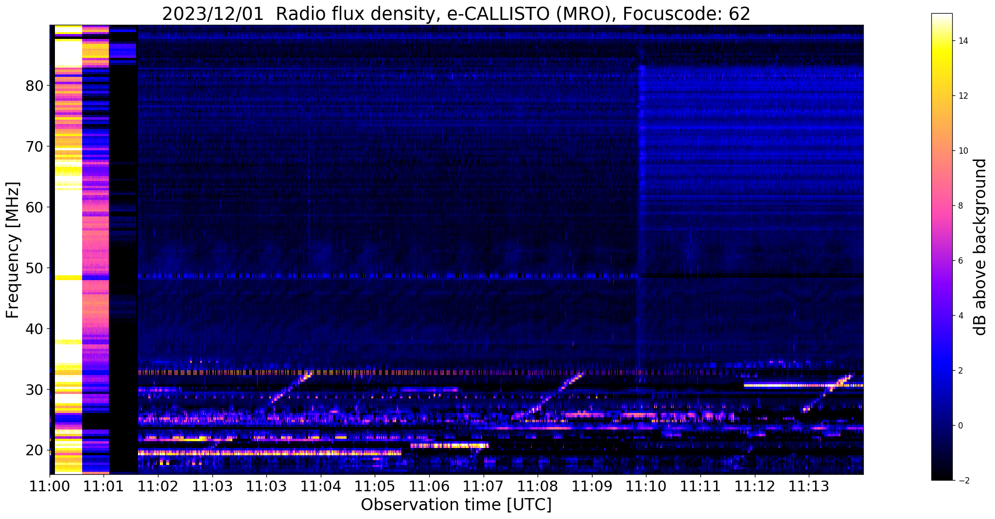Click the 'dB above background' colorbar label
The height and width of the screenshot is (519, 995).
[980, 247]
